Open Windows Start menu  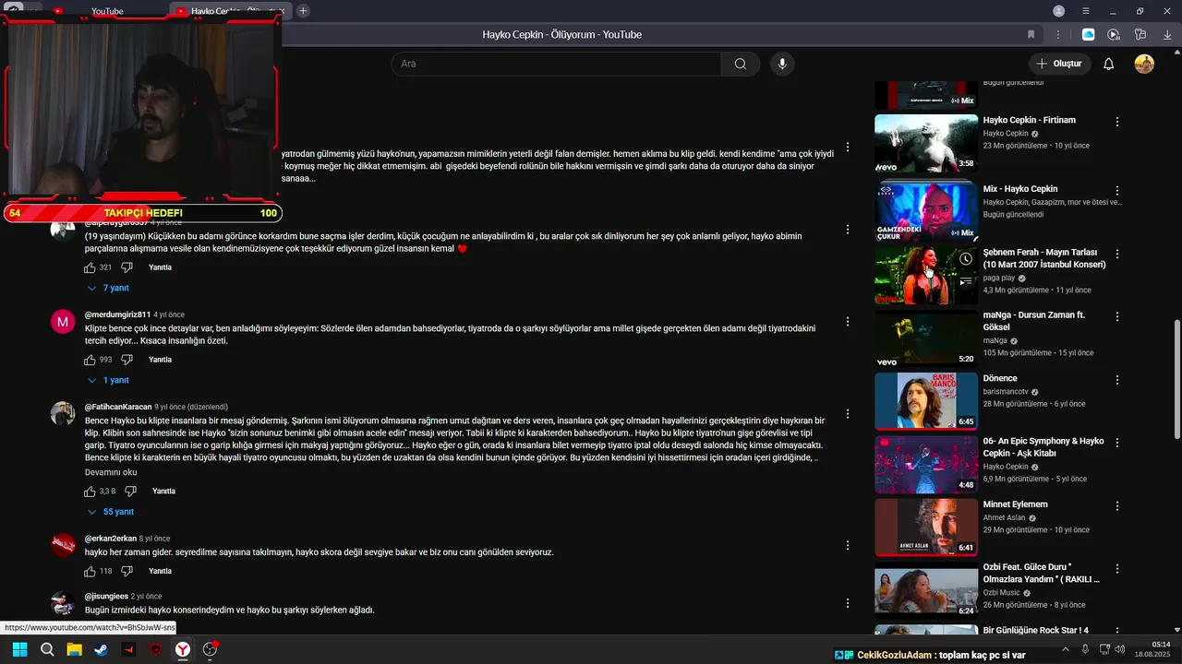[x=19, y=649]
